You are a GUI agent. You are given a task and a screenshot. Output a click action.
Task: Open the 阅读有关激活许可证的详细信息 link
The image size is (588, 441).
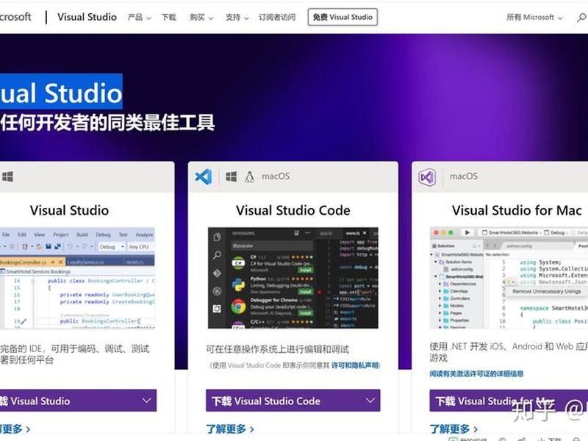coord(476,373)
